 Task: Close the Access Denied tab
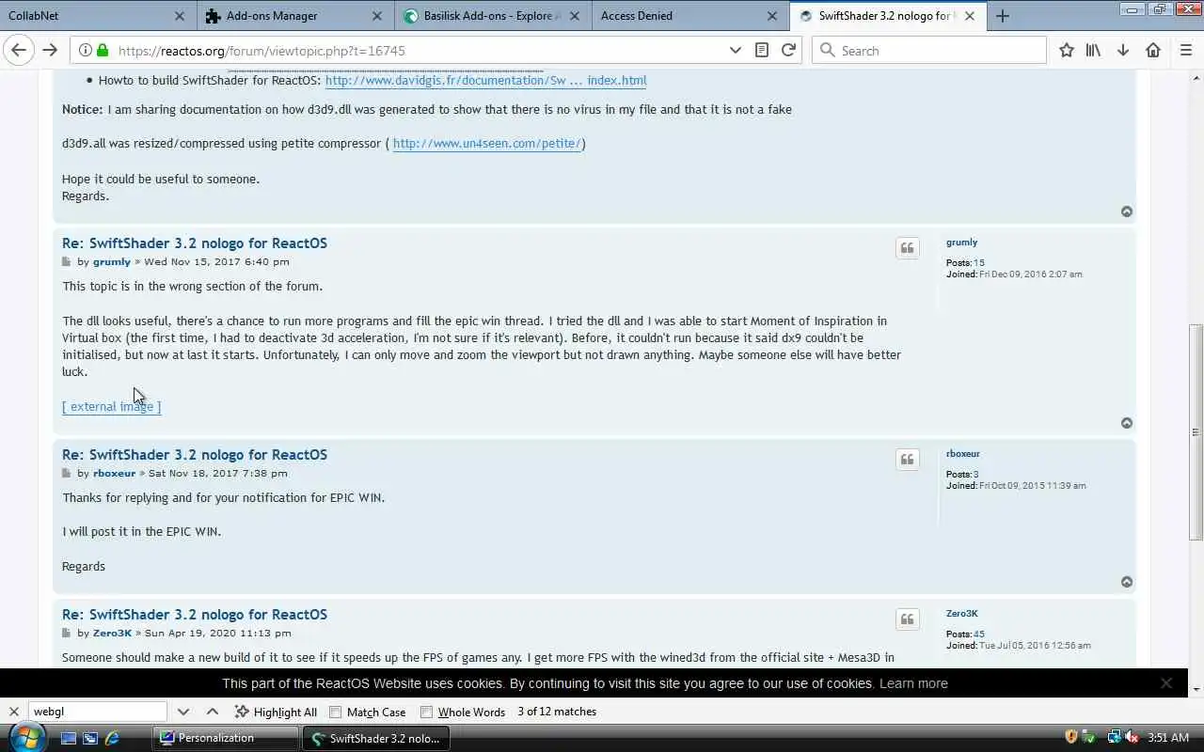[772, 16]
